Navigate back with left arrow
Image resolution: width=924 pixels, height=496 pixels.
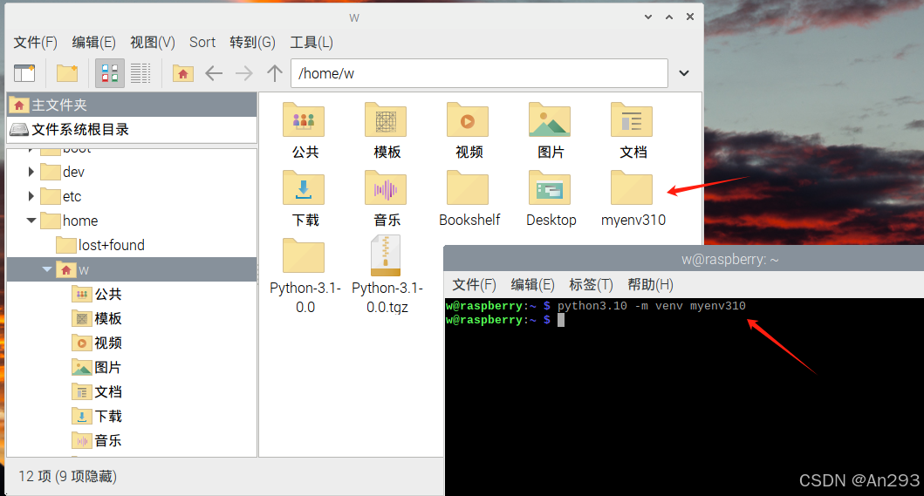point(213,73)
